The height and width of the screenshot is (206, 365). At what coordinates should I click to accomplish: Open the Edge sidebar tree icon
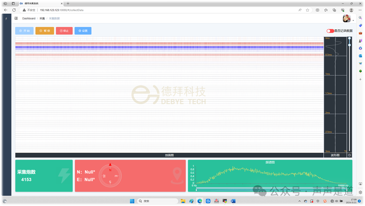[360, 71]
